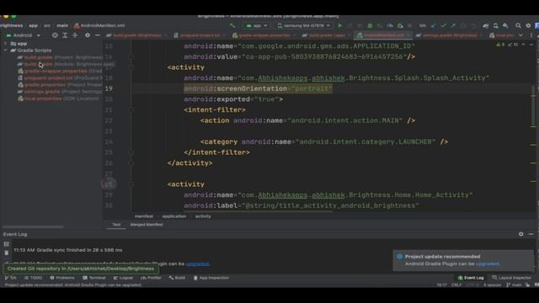Run the app with green play button
Viewport: 539px width, 303px height.
point(340,25)
